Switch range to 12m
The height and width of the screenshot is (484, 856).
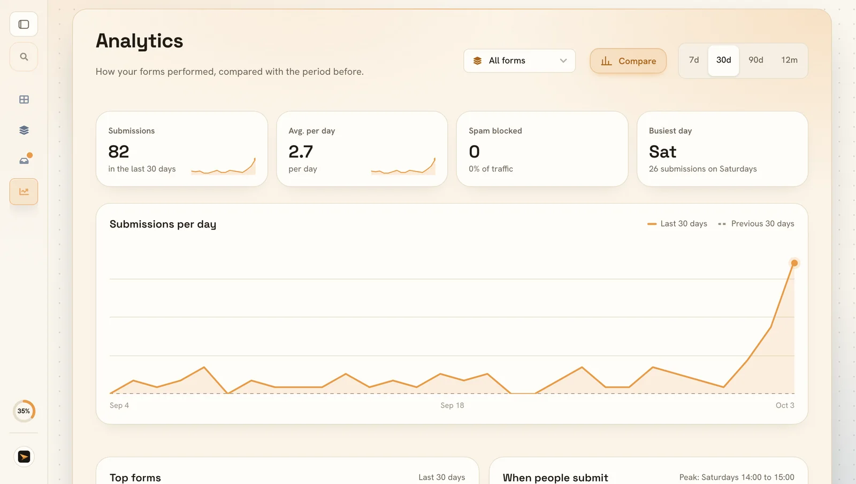point(789,60)
